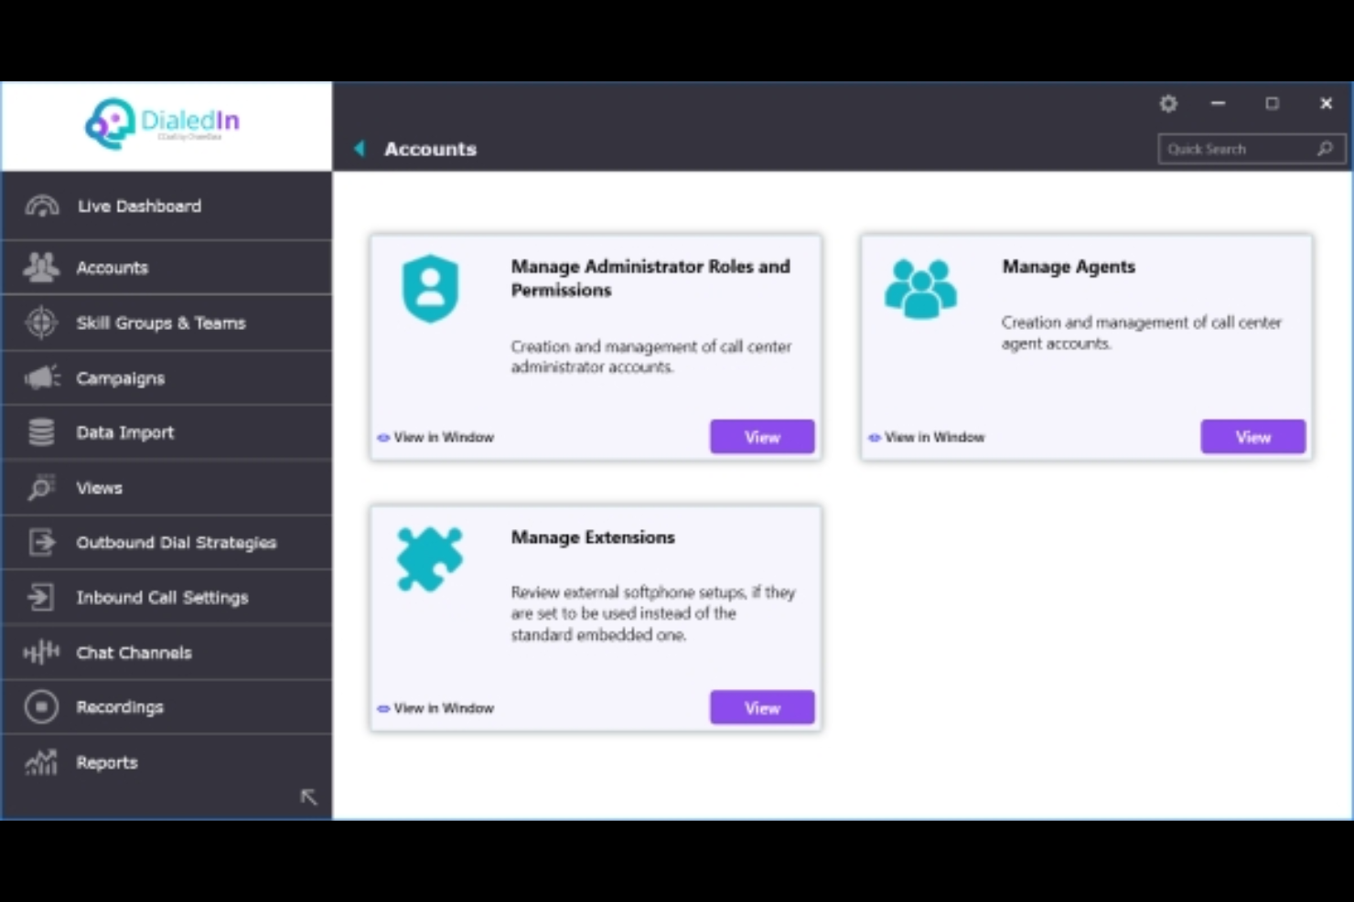This screenshot has width=1354, height=902.
Task: Open Reports via the chart icon
Action: pos(40,762)
